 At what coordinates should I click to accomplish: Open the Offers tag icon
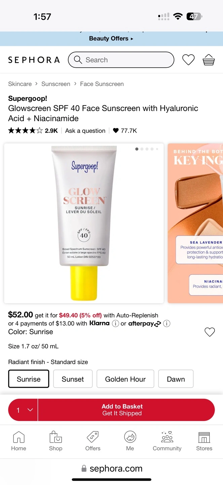coord(93,437)
